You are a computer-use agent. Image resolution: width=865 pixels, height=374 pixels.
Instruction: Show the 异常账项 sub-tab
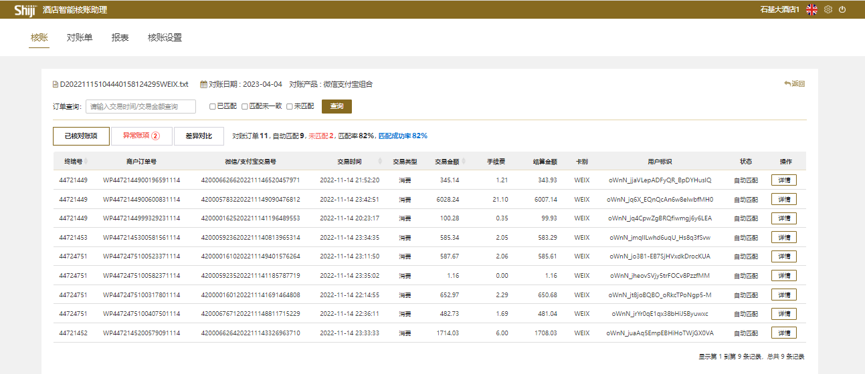coord(142,136)
